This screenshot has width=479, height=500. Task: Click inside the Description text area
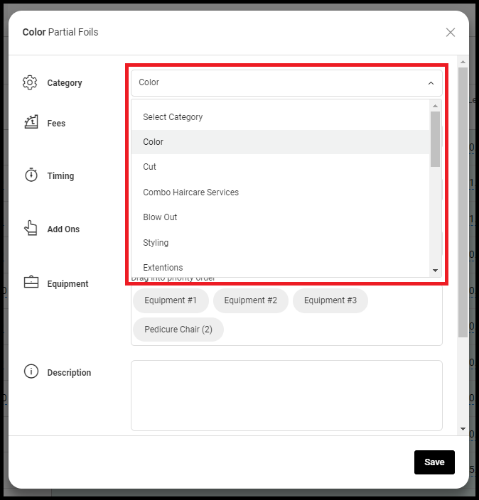286,396
